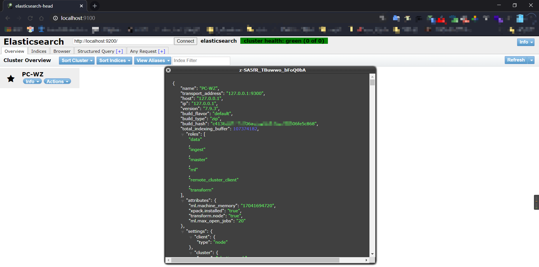Reload the localhost:9100 page
Screen dimensions: 539x267
point(30,18)
